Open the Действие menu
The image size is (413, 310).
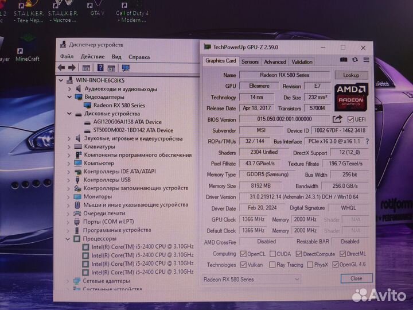pos(92,56)
